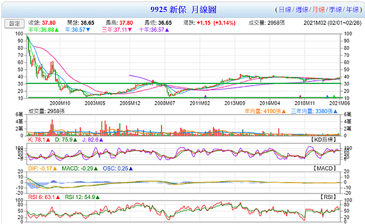Click the 年均量: 4190張 label
Screen dimensions: 365x224
(x=265, y=111)
